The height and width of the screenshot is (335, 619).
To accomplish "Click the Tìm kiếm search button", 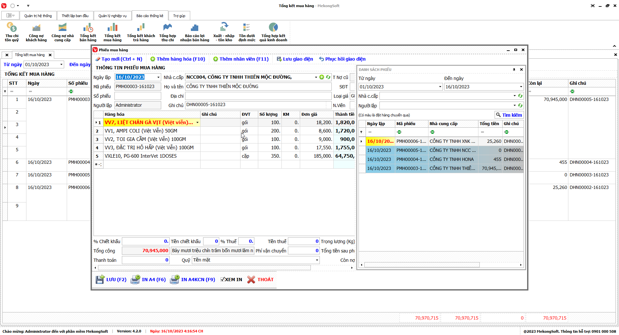I will point(509,115).
